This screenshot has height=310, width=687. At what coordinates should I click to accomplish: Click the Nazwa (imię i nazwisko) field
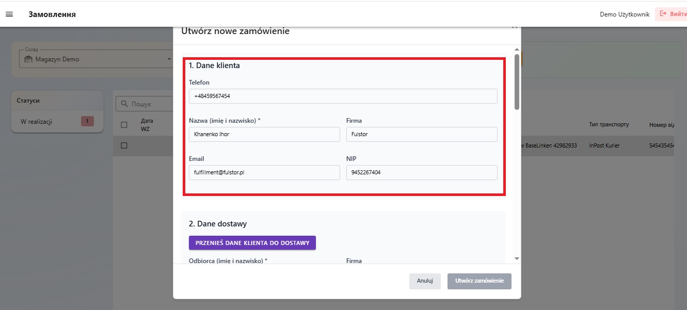[x=264, y=134]
